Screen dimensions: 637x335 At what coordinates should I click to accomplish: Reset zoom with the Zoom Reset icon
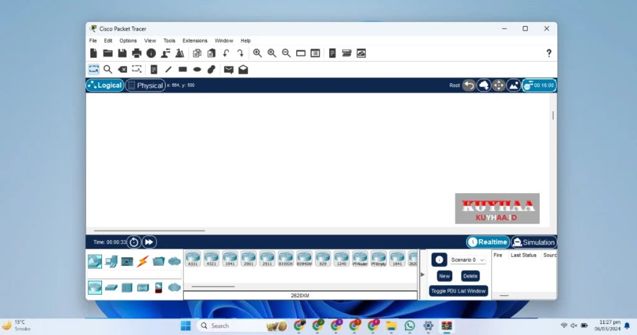(272, 54)
